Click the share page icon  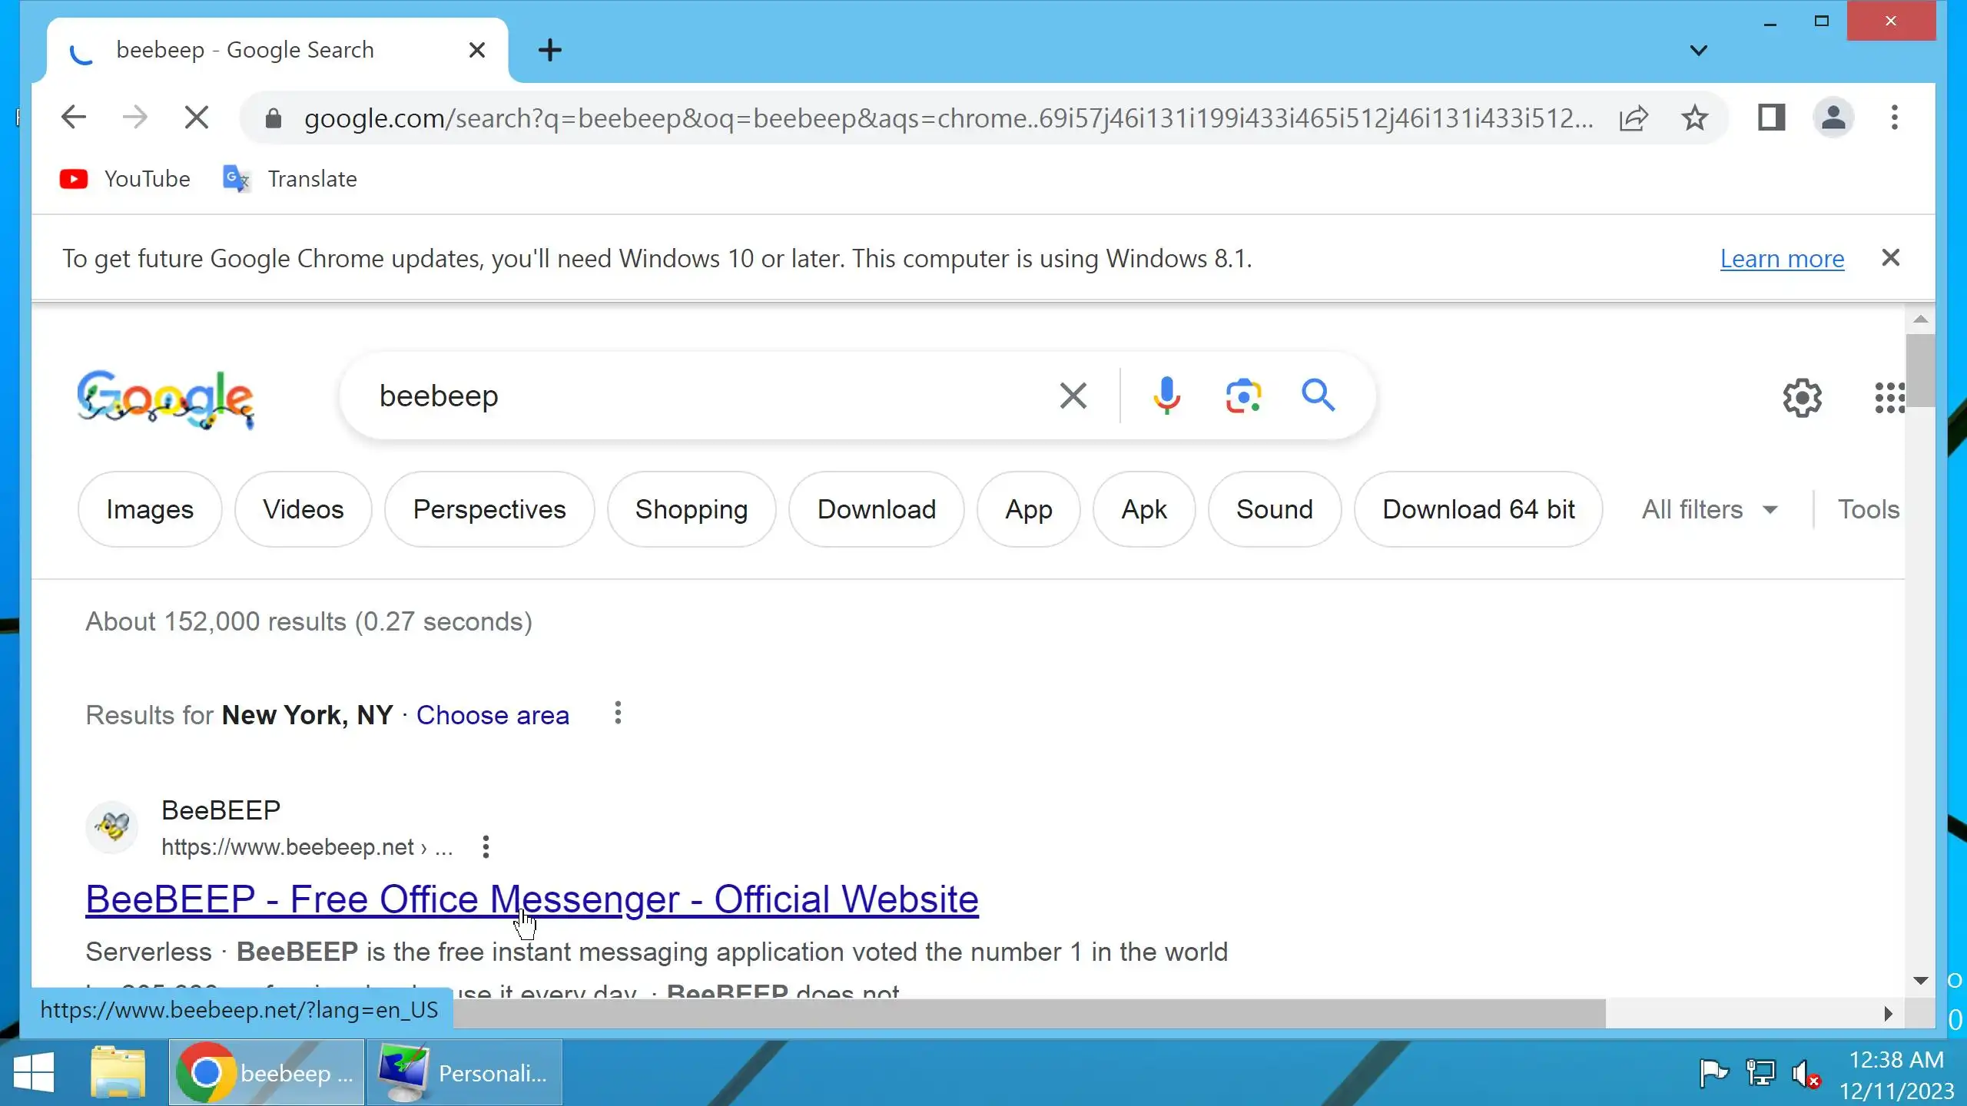pos(1633,118)
